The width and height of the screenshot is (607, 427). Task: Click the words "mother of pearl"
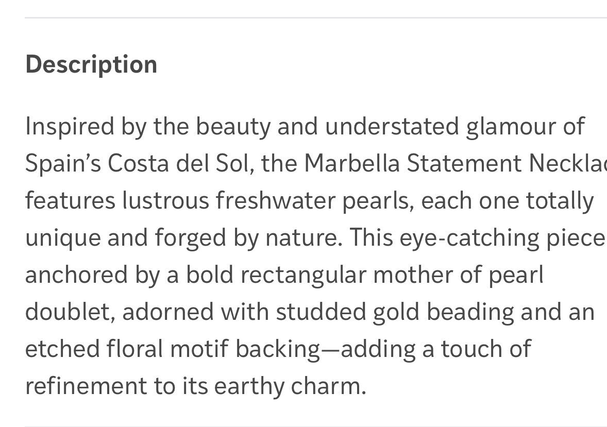(x=458, y=275)
